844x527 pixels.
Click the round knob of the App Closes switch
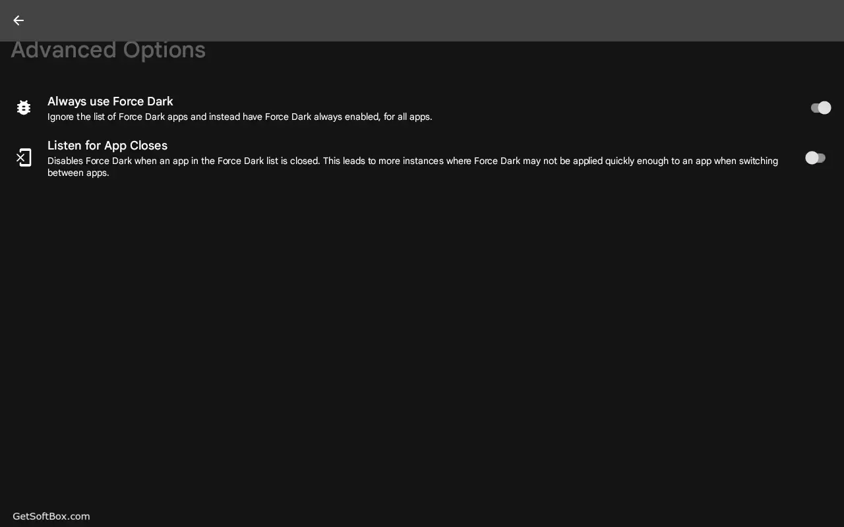pyautogui.click(x=812, y=157)
